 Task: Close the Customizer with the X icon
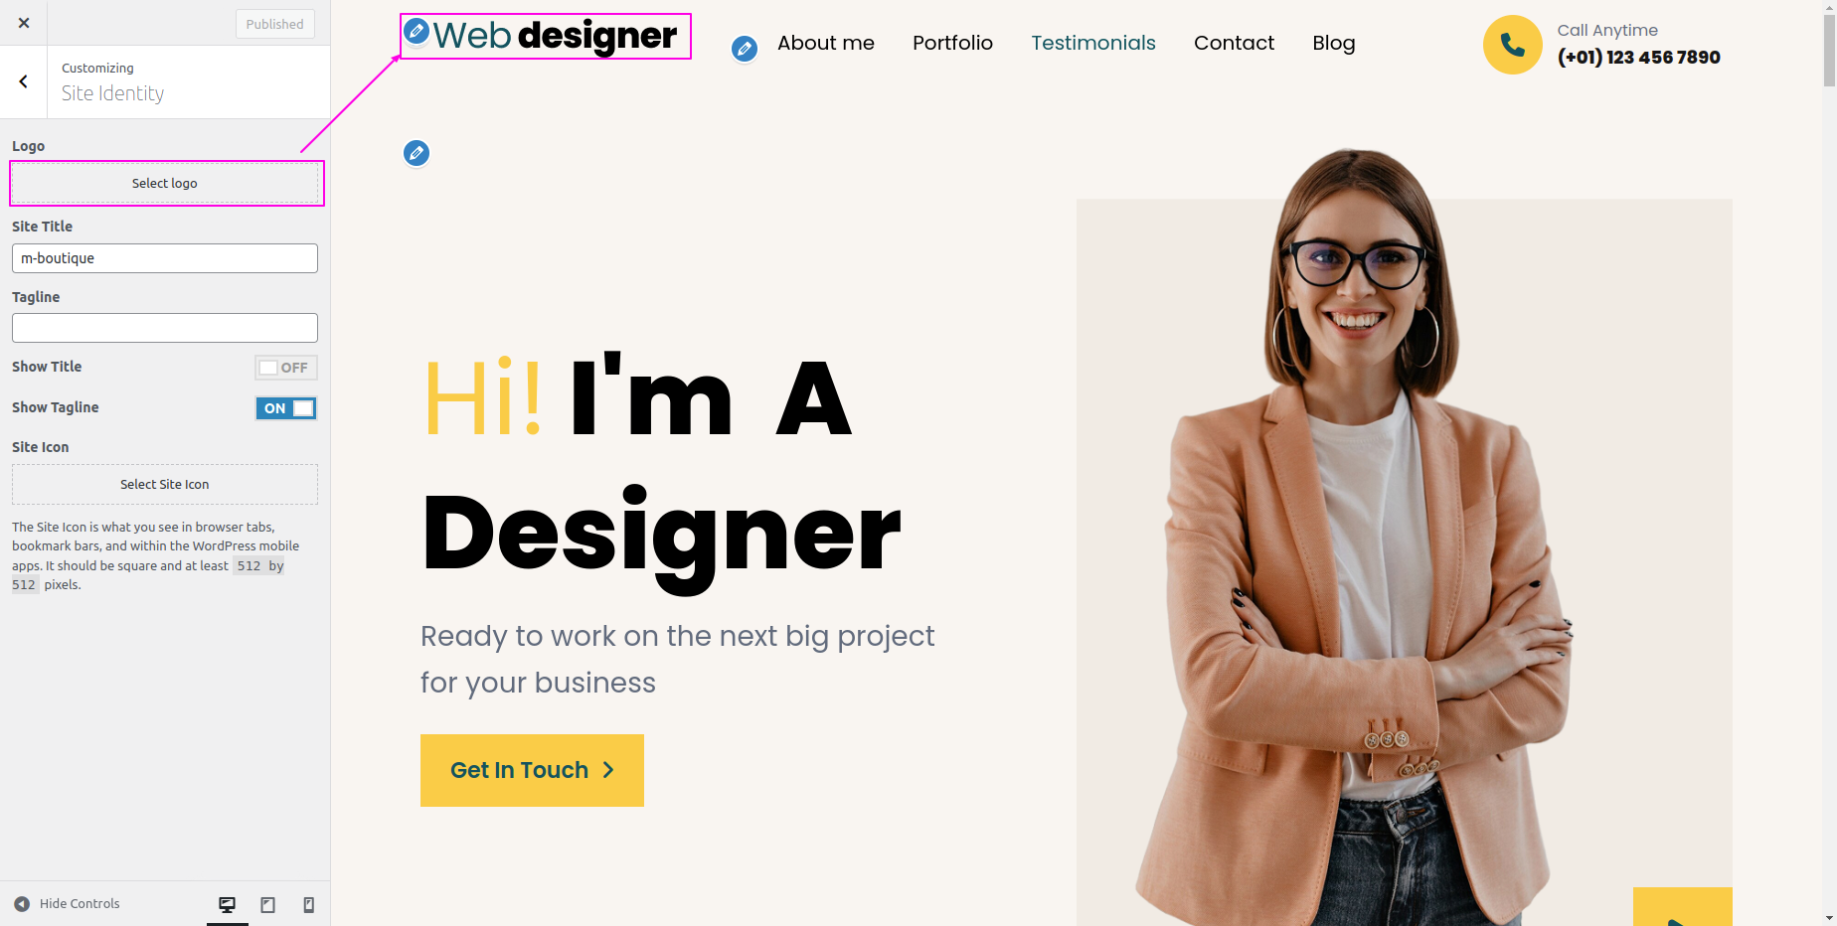24,23
